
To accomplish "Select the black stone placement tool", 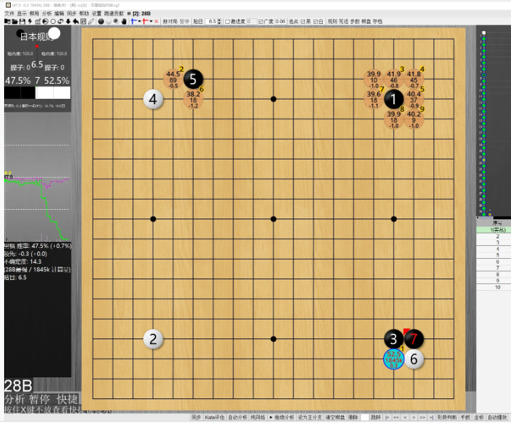I will [x=101, y=21].
